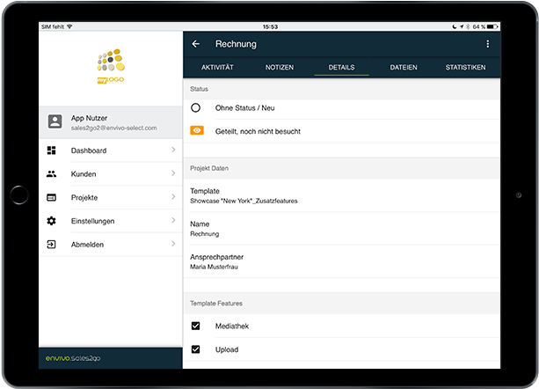Tap the do-not-disturb moon icon
The height and width of the screenshot is (389, 539).
point(455,26)
